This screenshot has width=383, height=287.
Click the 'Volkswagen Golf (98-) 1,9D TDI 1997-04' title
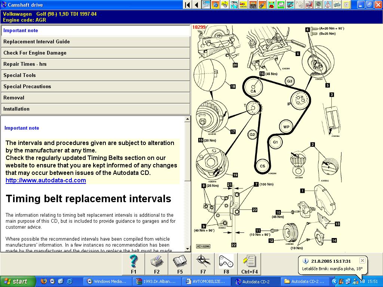click(50, 14)
